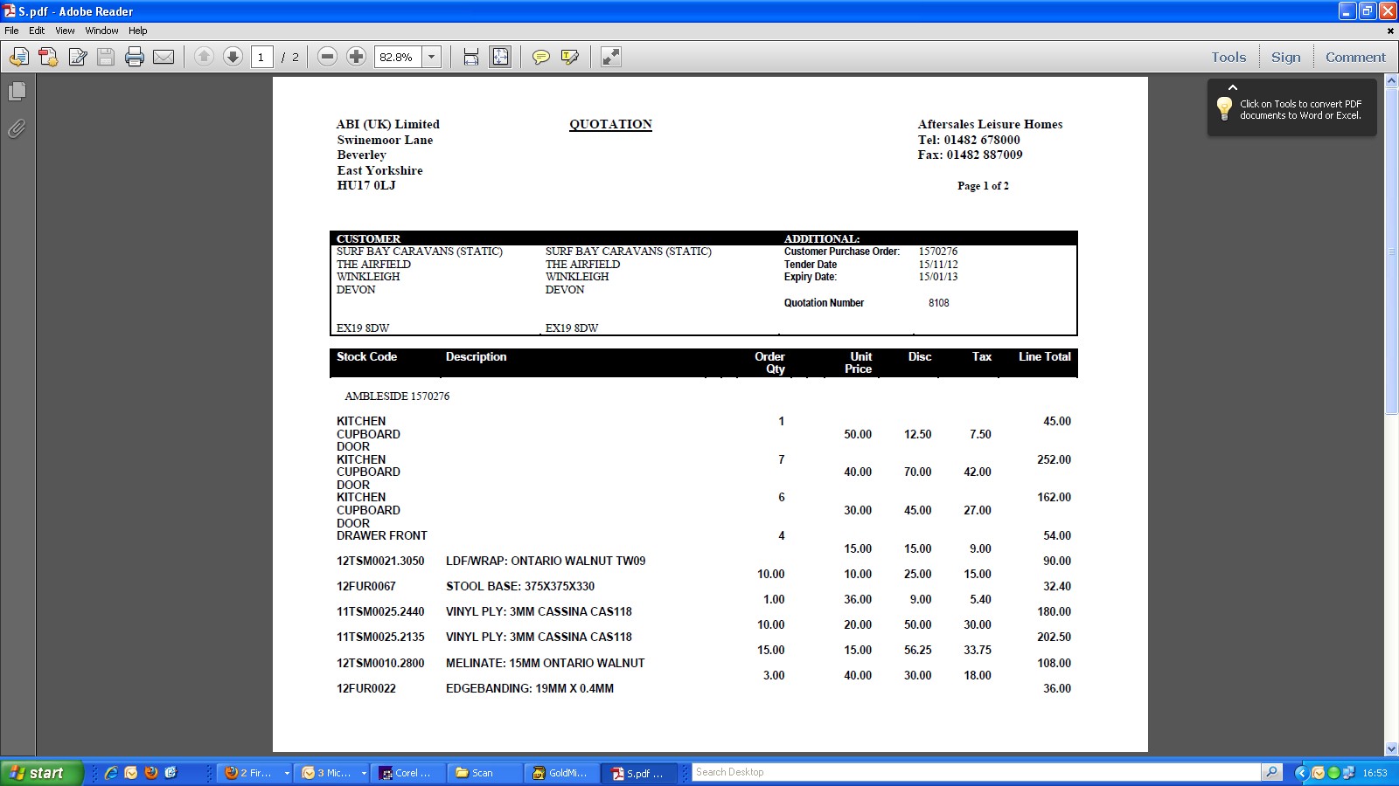Launch Internet Explorer from quick launch
The width and height of the screenshot is (1399, 786).
(x=111, y=773)
